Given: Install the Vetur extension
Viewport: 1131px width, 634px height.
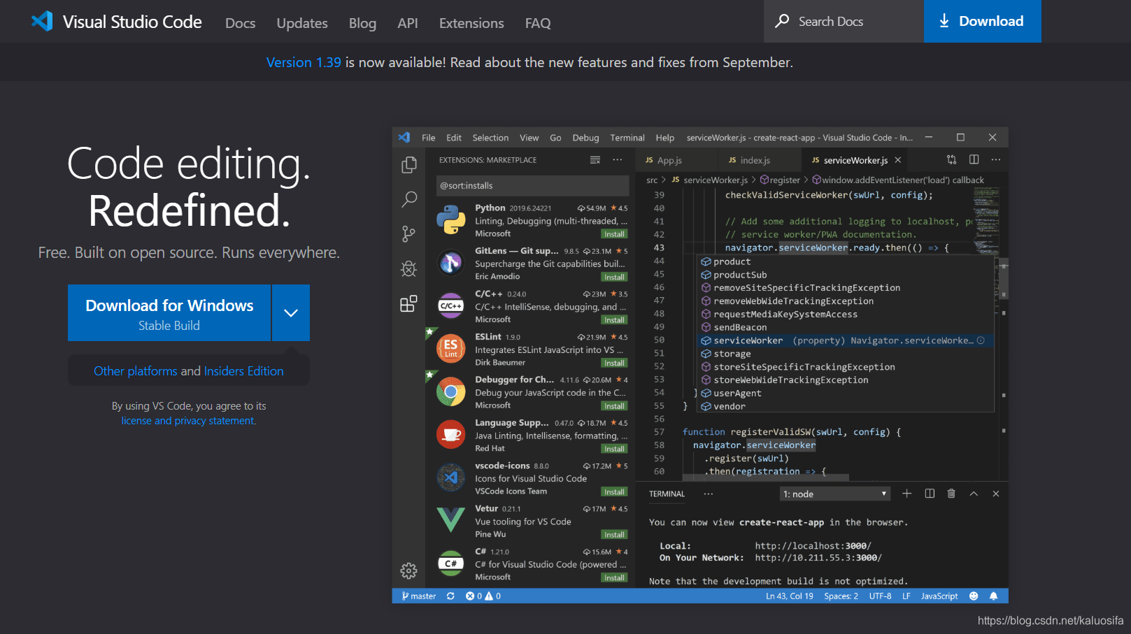Looking at the screenshot, I should 614,535.
